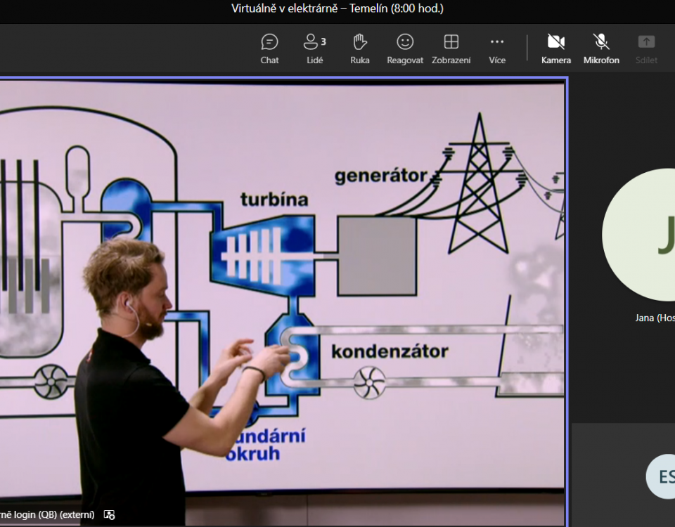Change layout via Zobrazení
Screen dimensions: 675x527
tap(451, 49)
